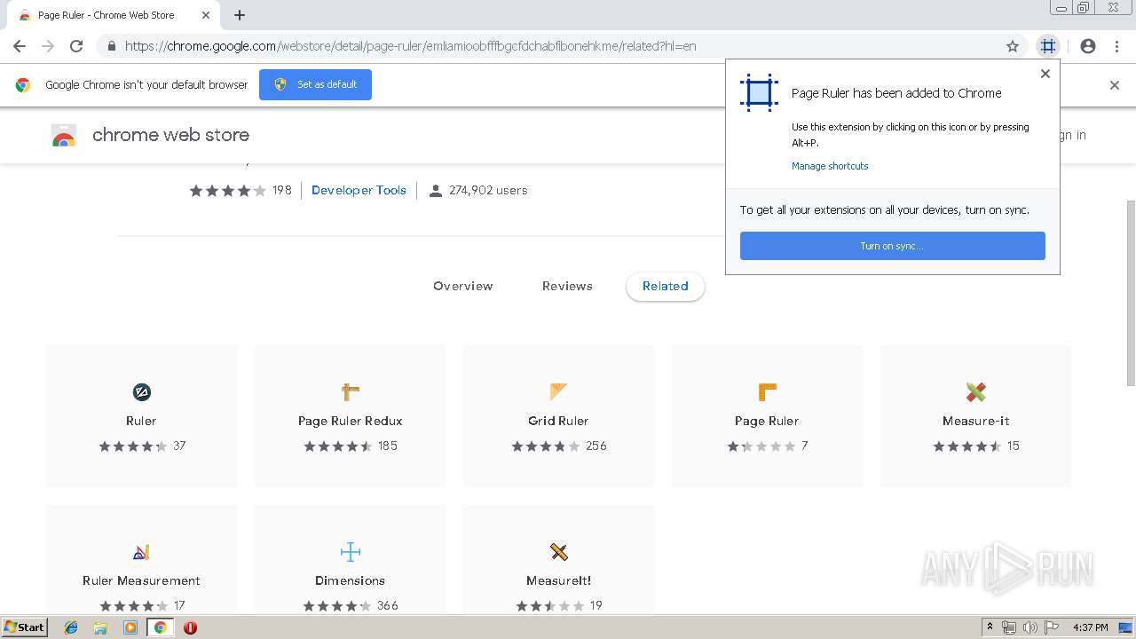Open the Page Ruler Redux extension icon
This screenshot has width=1136, height=639.
coord(351,391)
